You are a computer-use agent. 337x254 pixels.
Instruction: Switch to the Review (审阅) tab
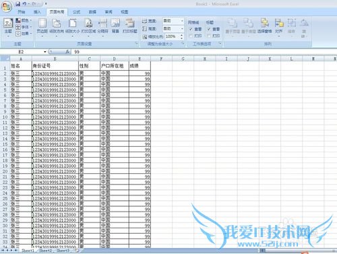[109, 12]
